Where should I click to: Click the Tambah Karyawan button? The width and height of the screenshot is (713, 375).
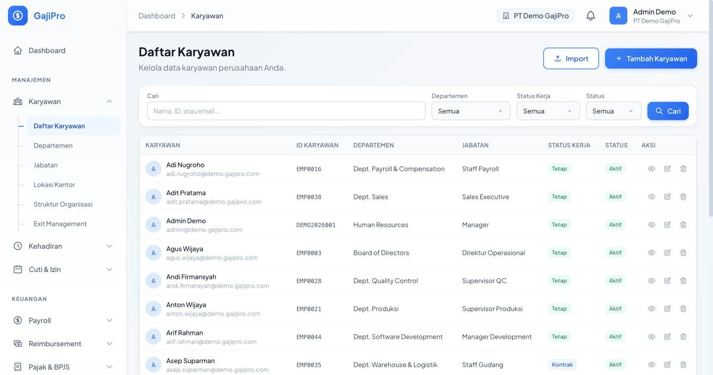pyautogui.click(x=651, y=58)
